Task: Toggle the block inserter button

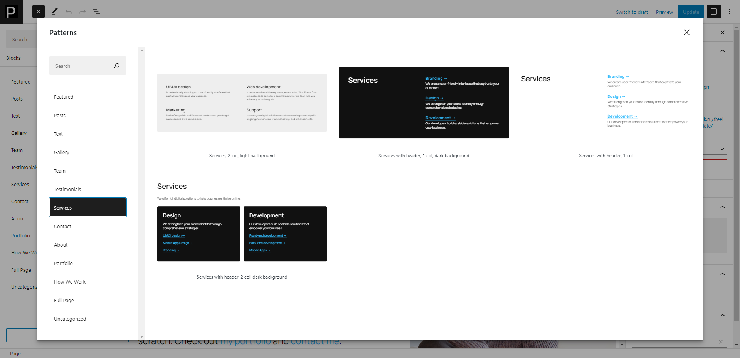Action: tap(39, 12)
